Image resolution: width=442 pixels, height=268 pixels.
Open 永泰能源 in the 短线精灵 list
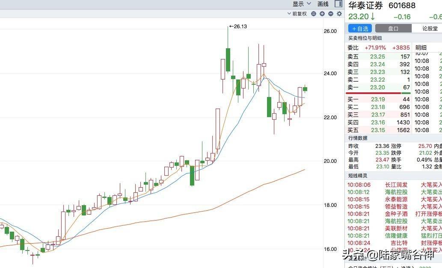[x=396, y=199]
